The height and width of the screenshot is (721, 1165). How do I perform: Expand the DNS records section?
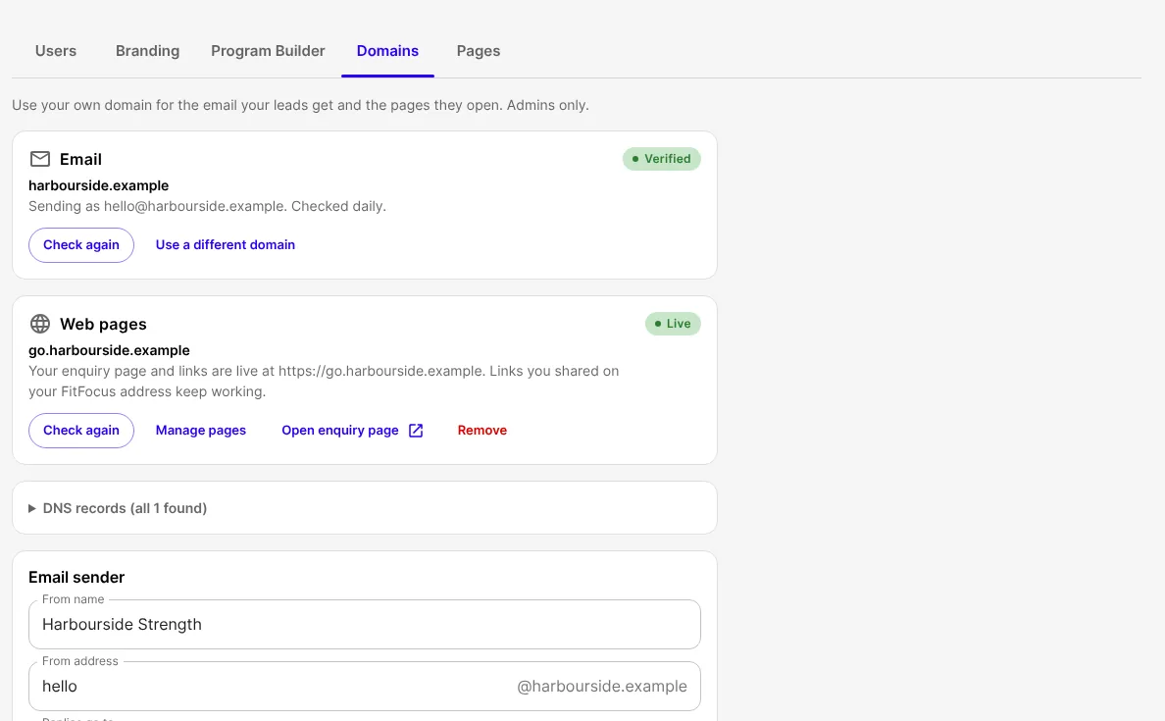pyautogui.click(x=364, y=508)
